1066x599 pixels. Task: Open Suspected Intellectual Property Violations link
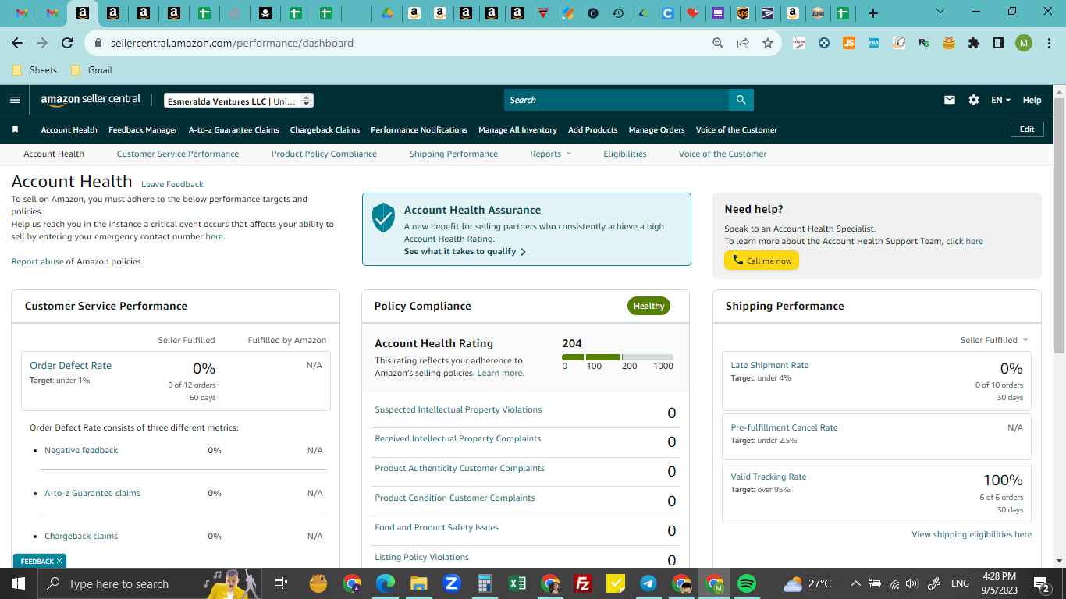pos(458,409)
